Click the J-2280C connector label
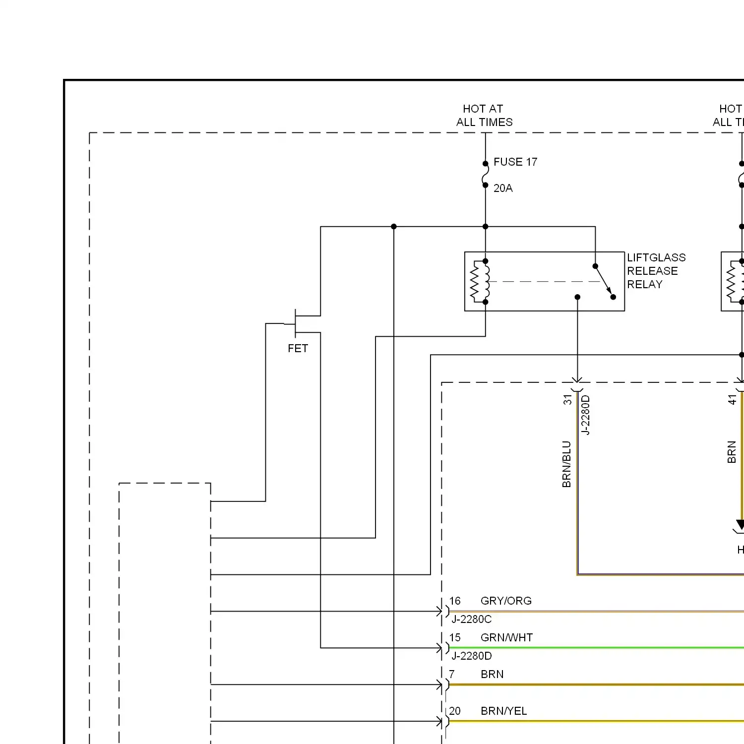The width and height of the screenshot is (744, 744). tap(471, 620)
